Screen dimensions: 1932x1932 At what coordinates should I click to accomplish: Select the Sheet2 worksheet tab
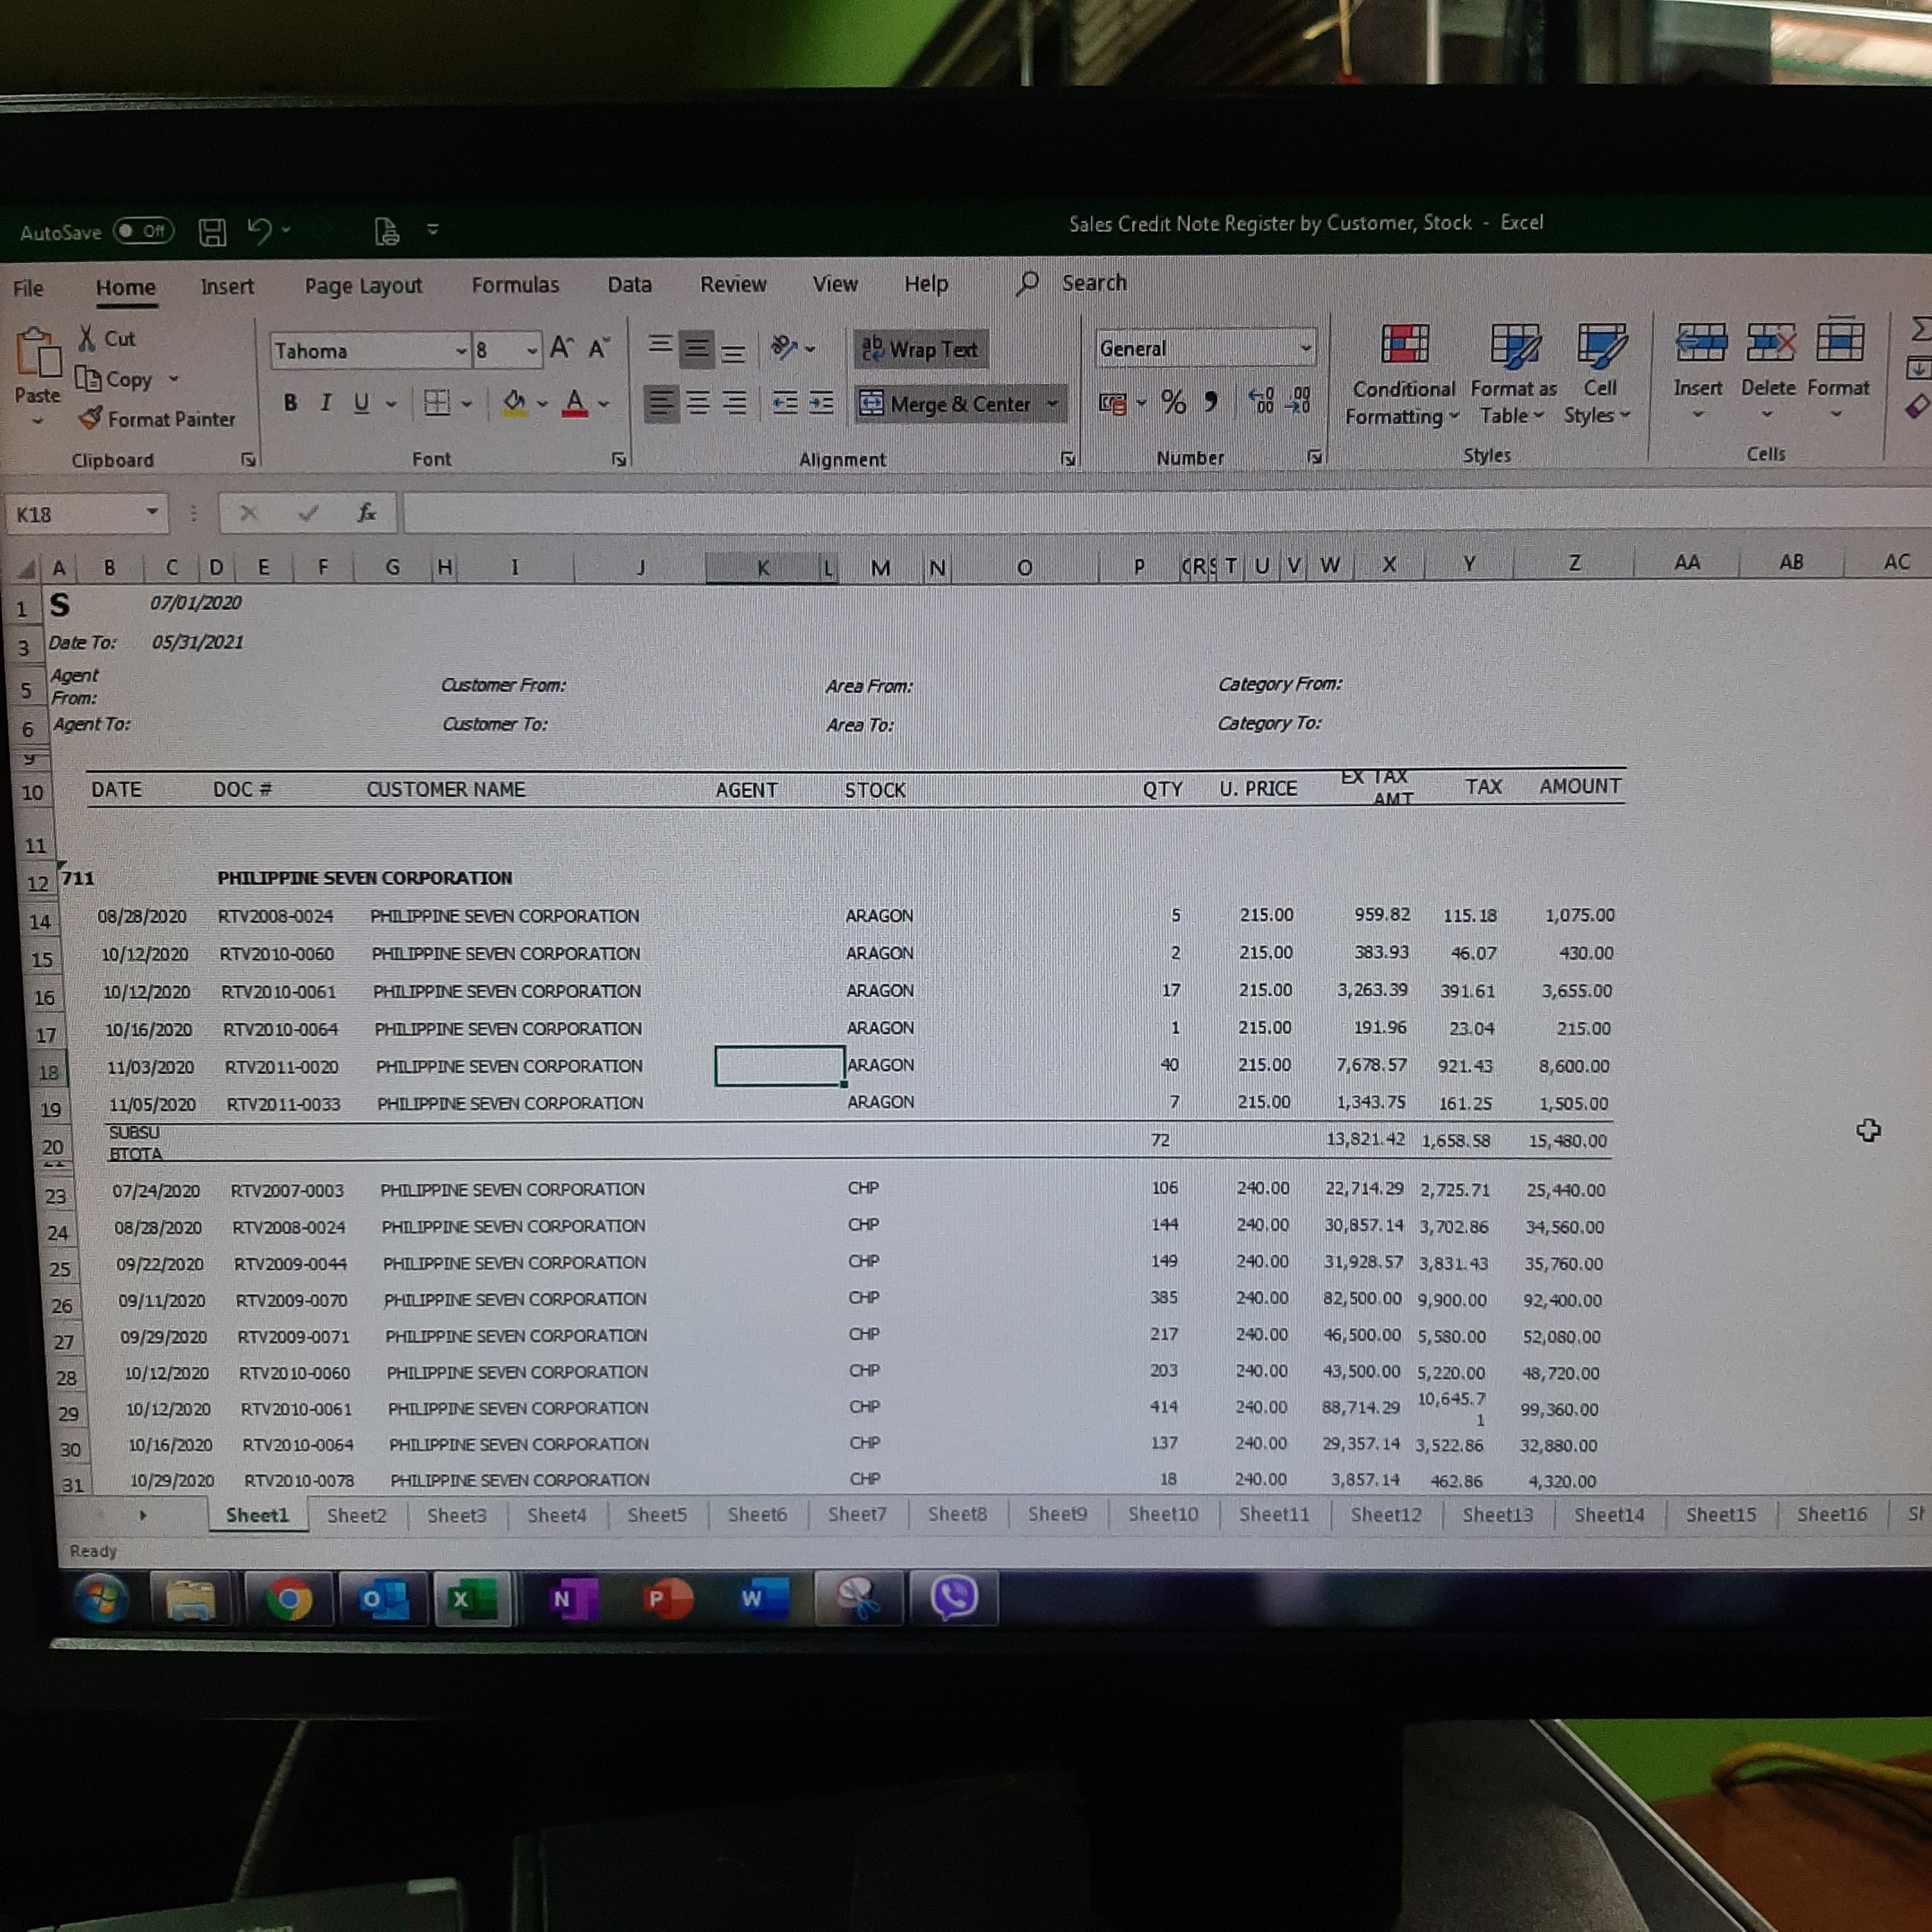[356, 1515]
